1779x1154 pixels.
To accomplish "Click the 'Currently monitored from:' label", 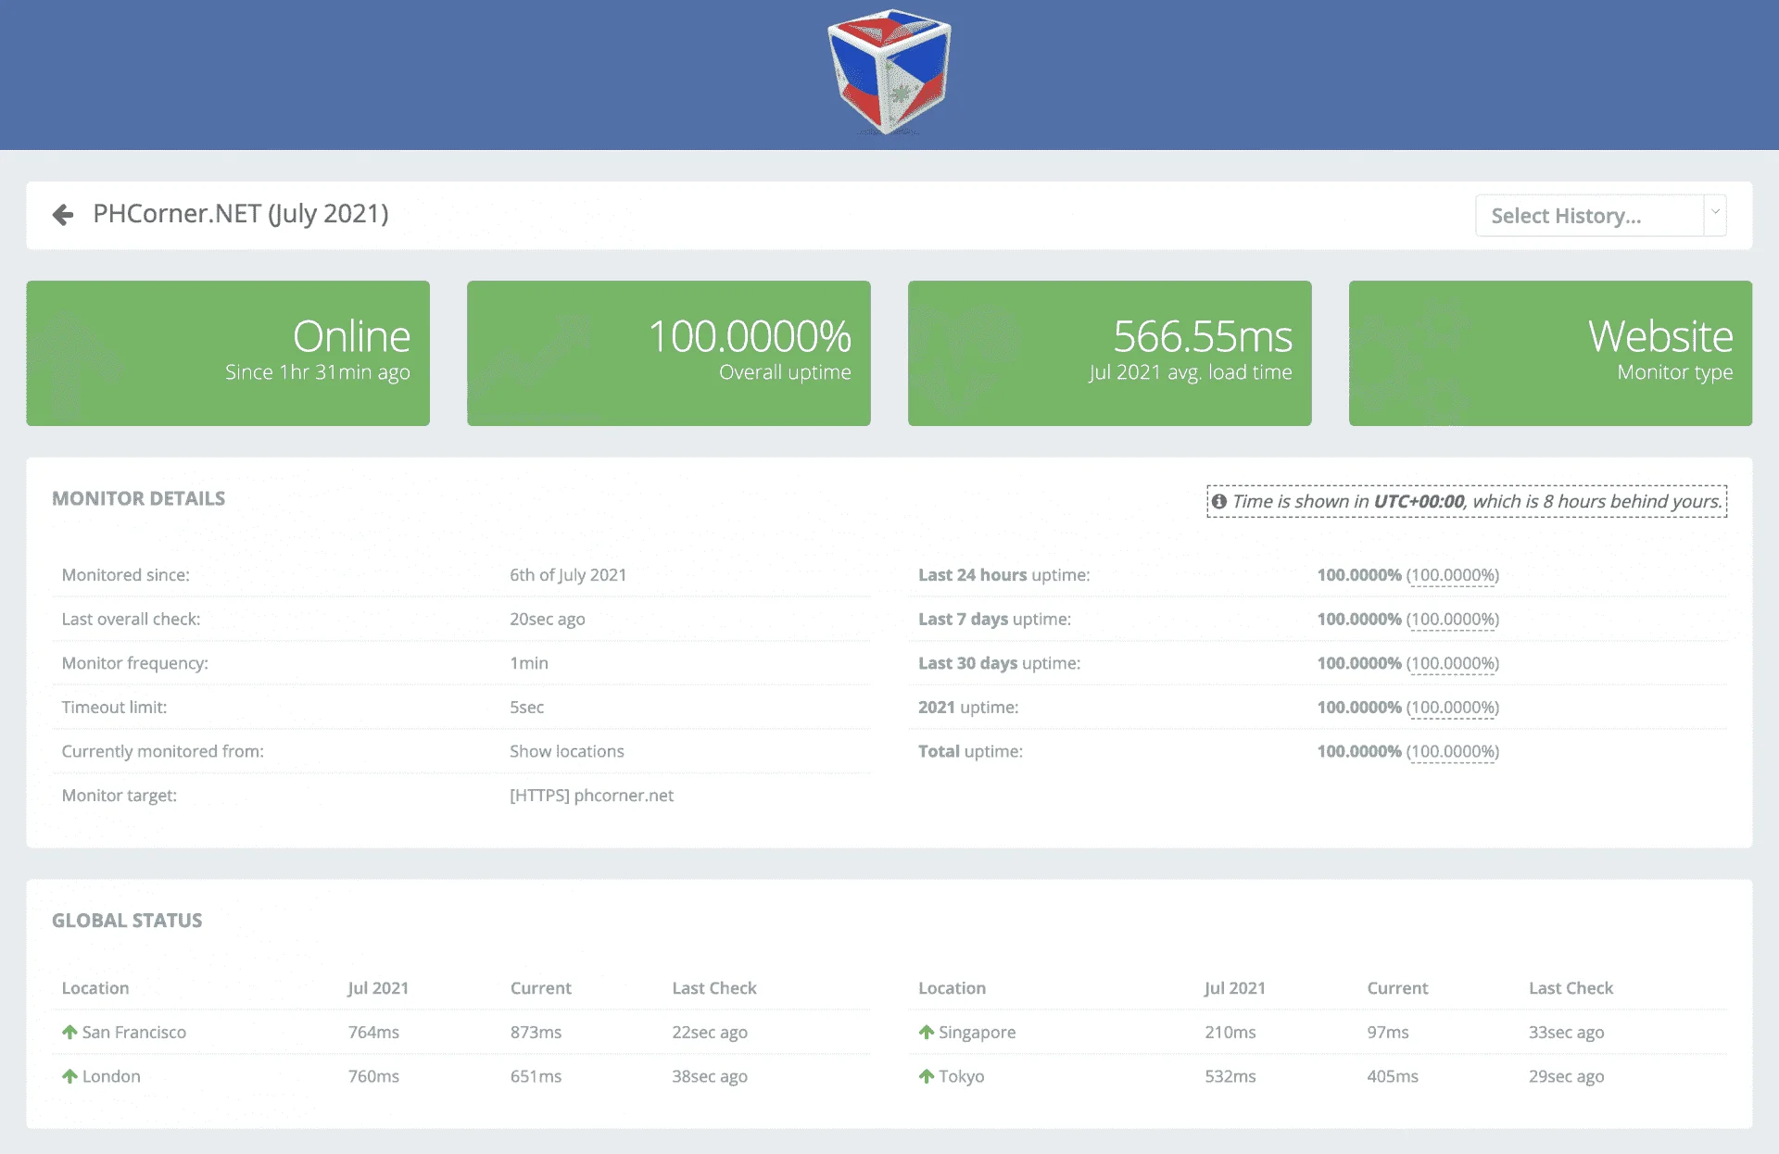I will tap(163, 751).
